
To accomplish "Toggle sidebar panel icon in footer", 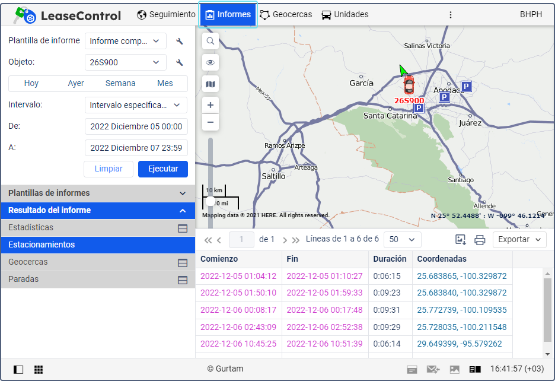I will [18, 370].
